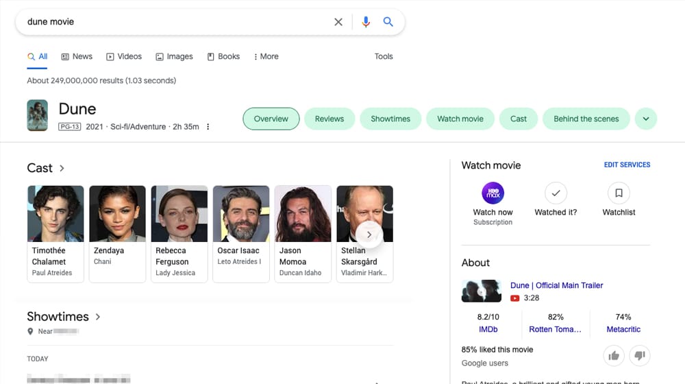Open the search Tools options
Image resolution: width=685 pixels, height=384 pixels.
point(384,56)
